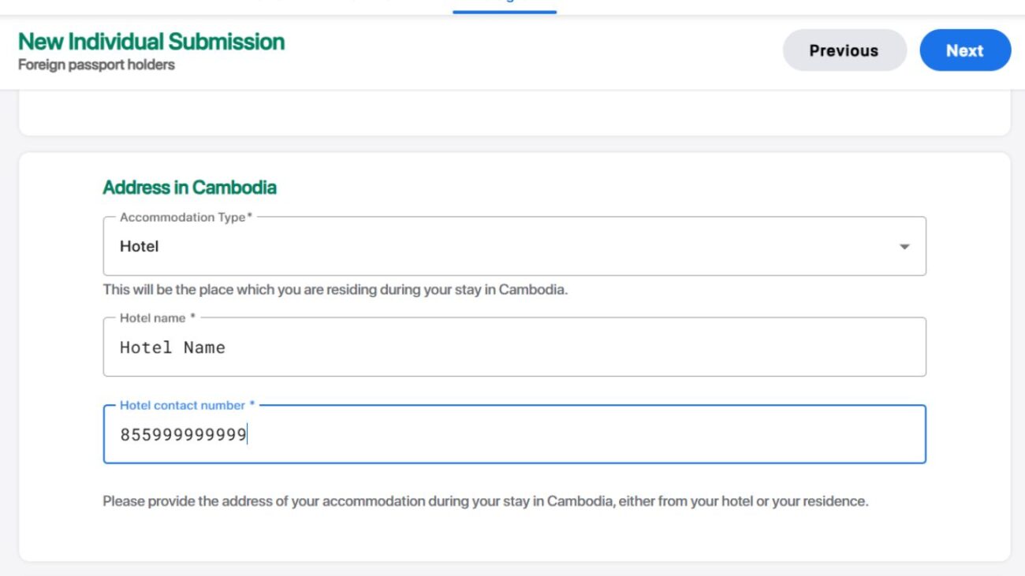1025x576 pixels.
Task: Go back with the Previous button
Action: [844, 50]
